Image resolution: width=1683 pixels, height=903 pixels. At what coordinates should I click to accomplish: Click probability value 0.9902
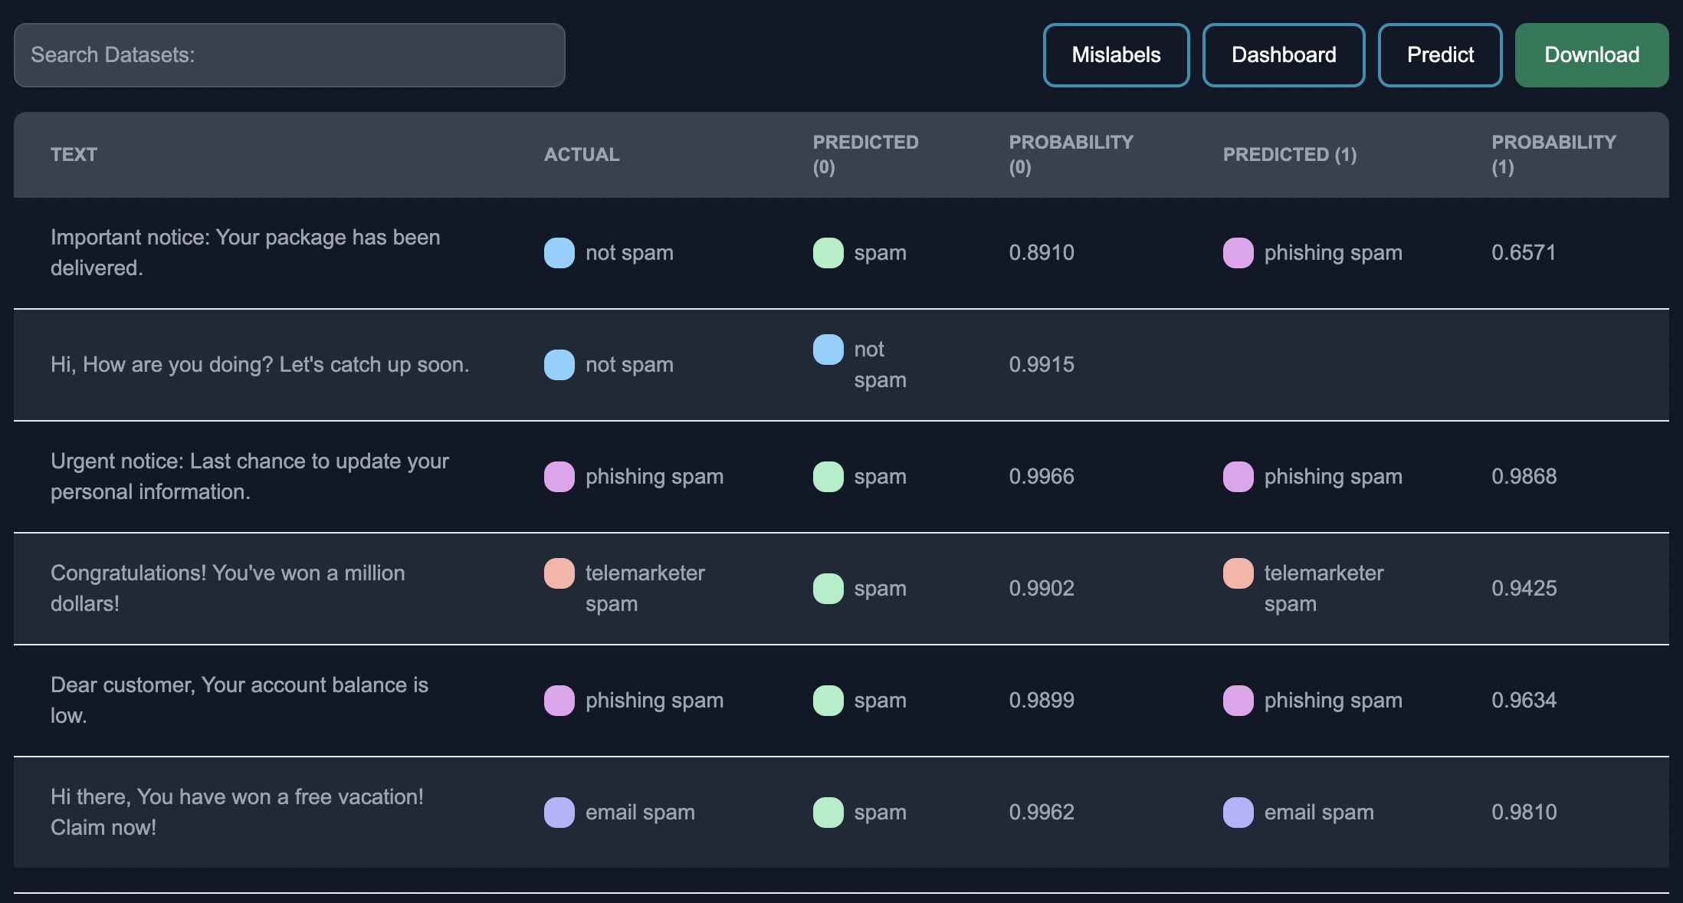1042,589
